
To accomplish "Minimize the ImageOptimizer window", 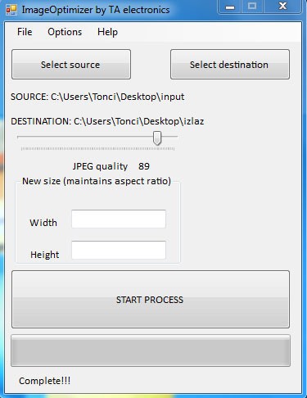I will coord(230,7).
